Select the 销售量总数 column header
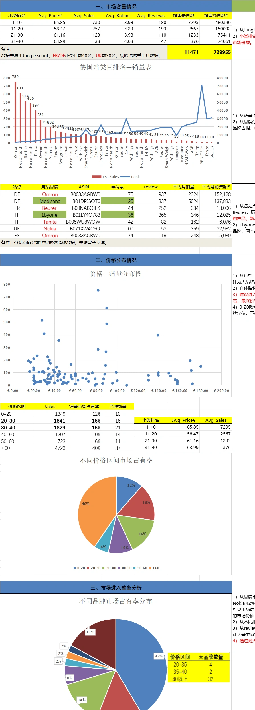 [183, 16]
